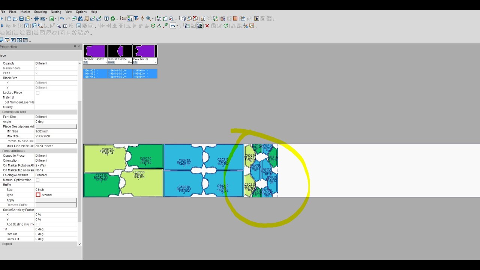Click the orange hatched fill icon
Image resolution: width=480 pixels, height=270 pixels.
pos(235,19)
